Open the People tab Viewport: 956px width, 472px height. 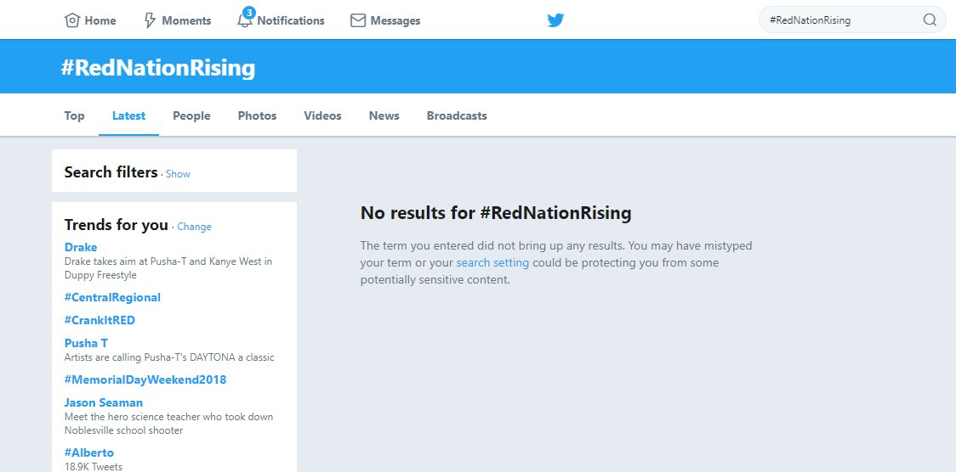(191, 115)
